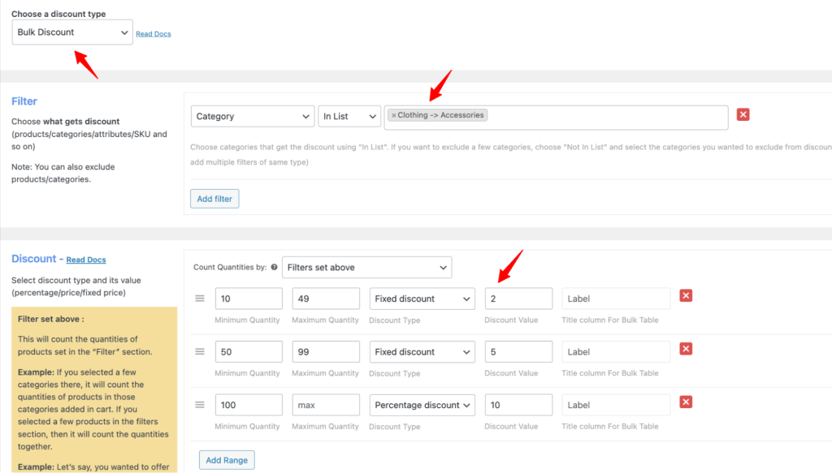
Task: Open the Count Quantities by dropdown
Action: tap(366, 267)
